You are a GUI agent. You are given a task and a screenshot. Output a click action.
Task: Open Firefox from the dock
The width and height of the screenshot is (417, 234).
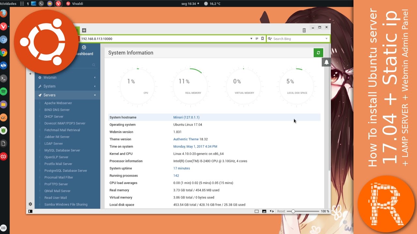tap(4, 13)
